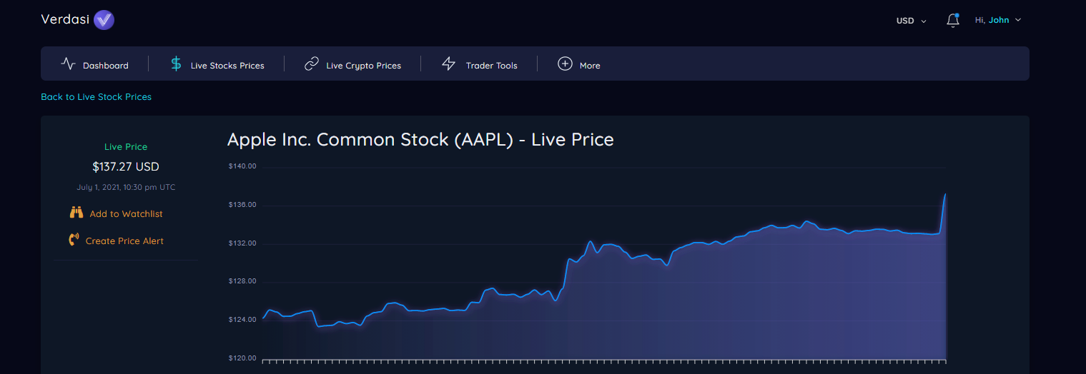This screenshot has width=1086, height=374.
Task: Follow Back to Live Stock Prices link
Action: coord(97,96)
